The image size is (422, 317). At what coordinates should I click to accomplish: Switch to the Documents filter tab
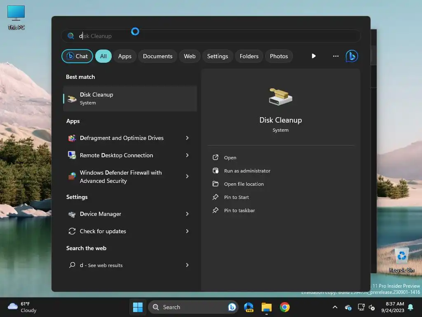click(157, 56)
